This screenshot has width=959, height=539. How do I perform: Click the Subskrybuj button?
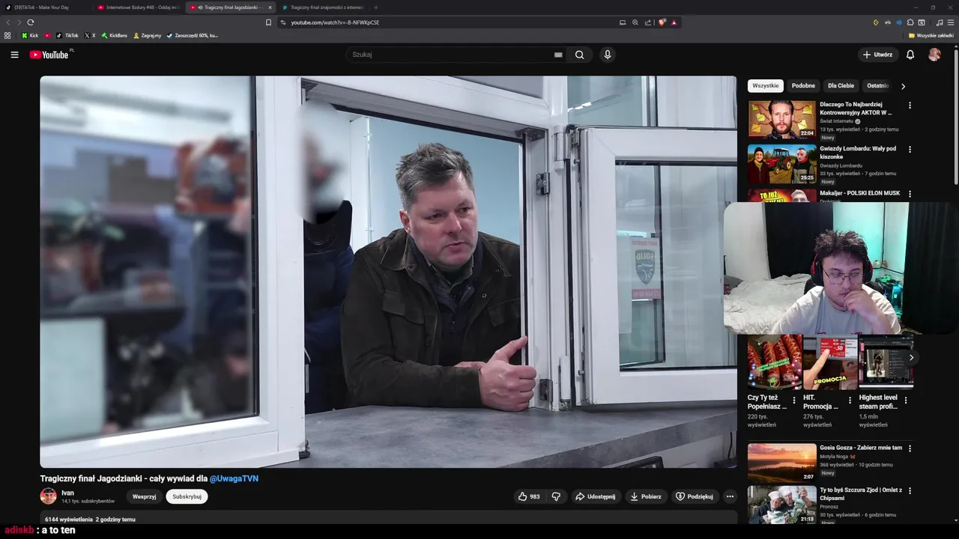(187, 496)
